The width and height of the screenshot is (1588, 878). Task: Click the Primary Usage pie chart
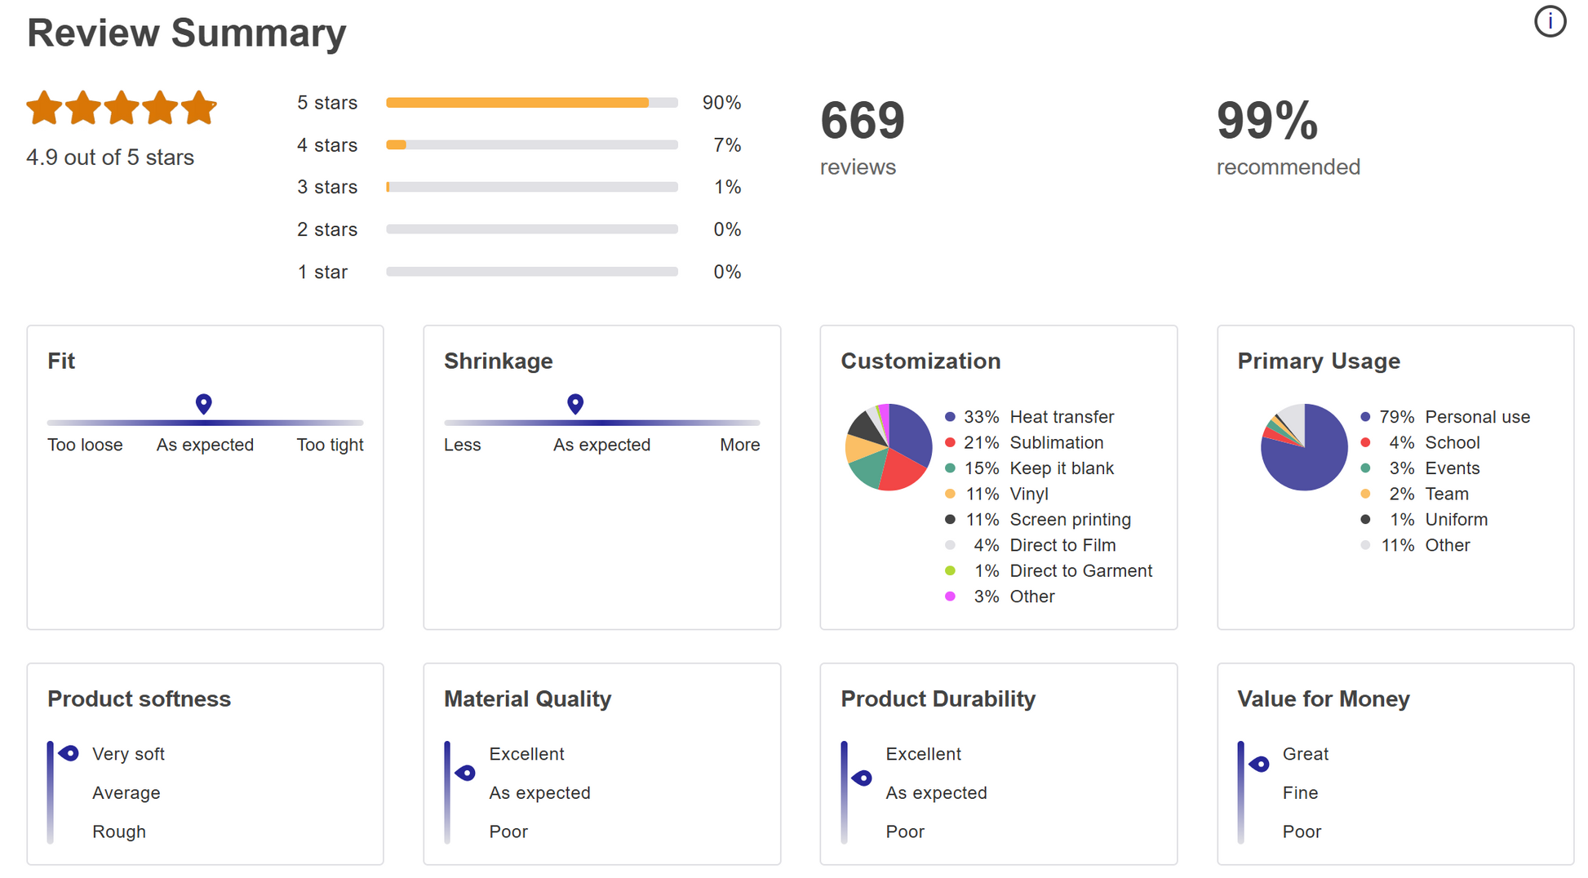[x=1303, y=447]
